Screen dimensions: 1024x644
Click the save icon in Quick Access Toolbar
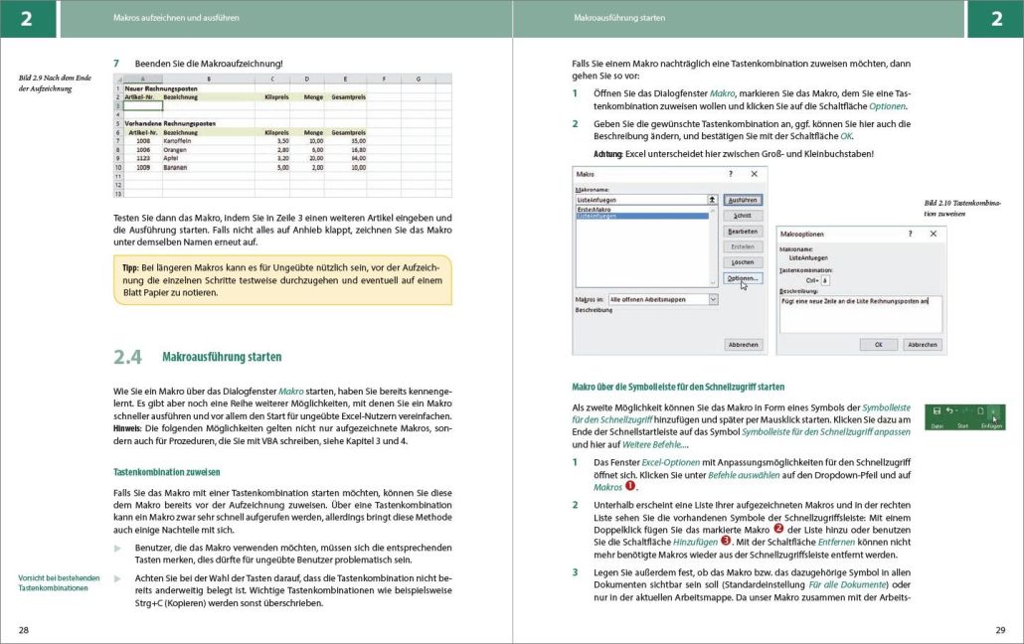pos(937,410)
